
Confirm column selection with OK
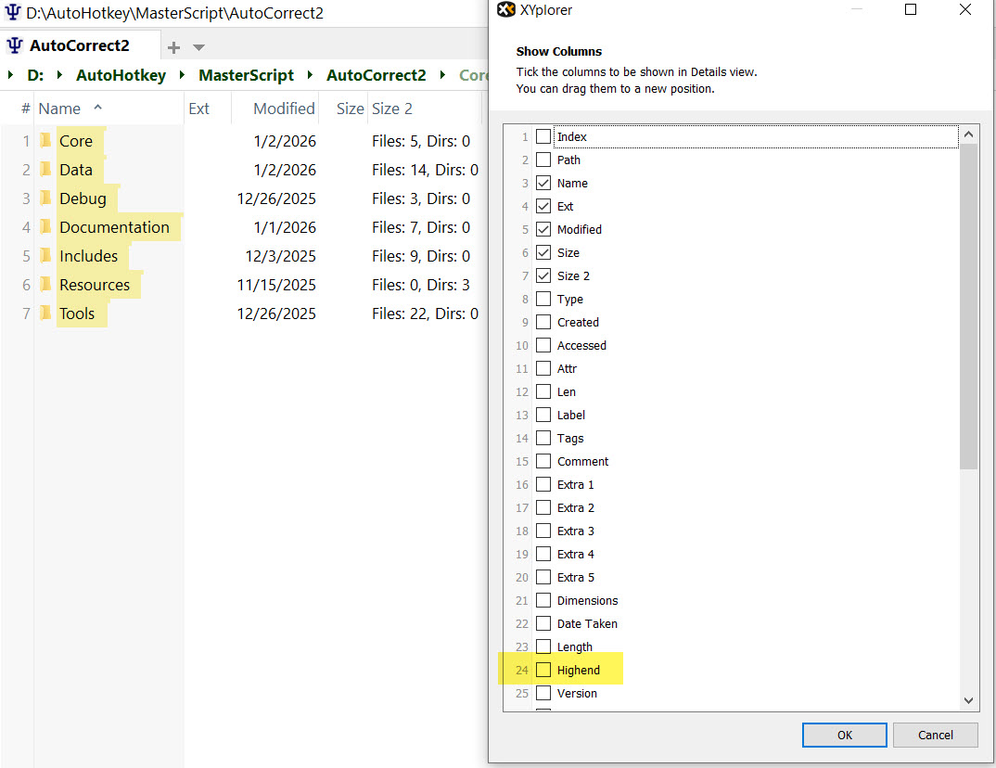tap(844, 735)
